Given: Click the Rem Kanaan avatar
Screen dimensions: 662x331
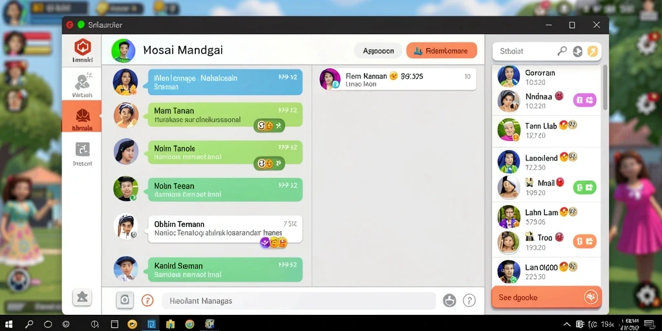Looking at the screenshot, I should (x=330, y=80).
